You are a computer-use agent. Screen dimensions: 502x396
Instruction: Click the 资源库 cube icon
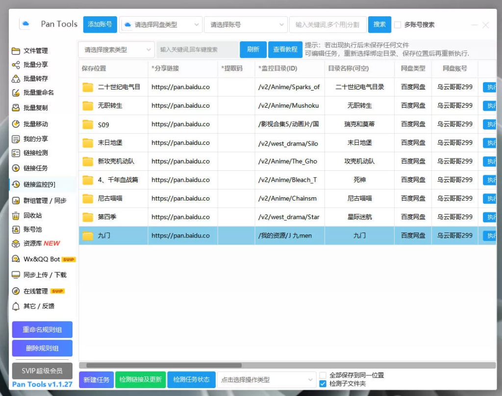coord(16,244)
